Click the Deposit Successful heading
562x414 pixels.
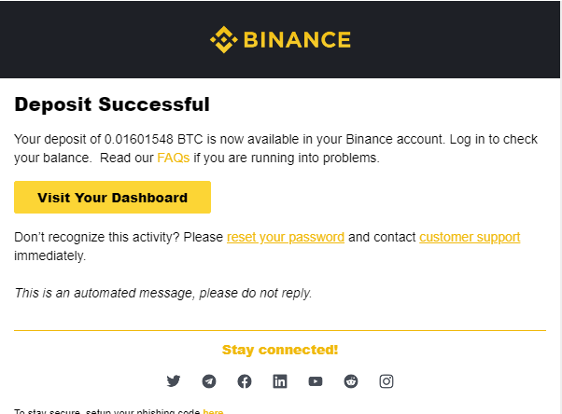(112, 104)
